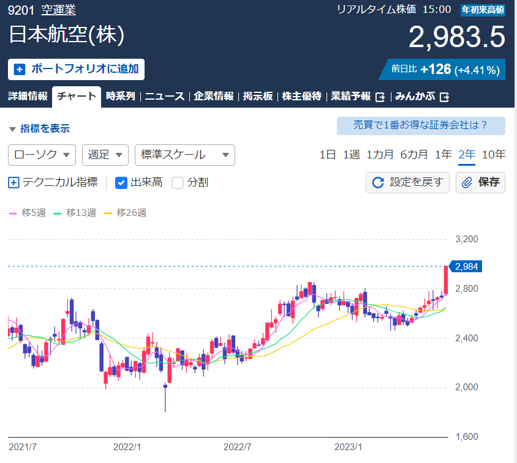Click the 2,983.5 stock price
517x463 pixels.
[x=456, y=37]
